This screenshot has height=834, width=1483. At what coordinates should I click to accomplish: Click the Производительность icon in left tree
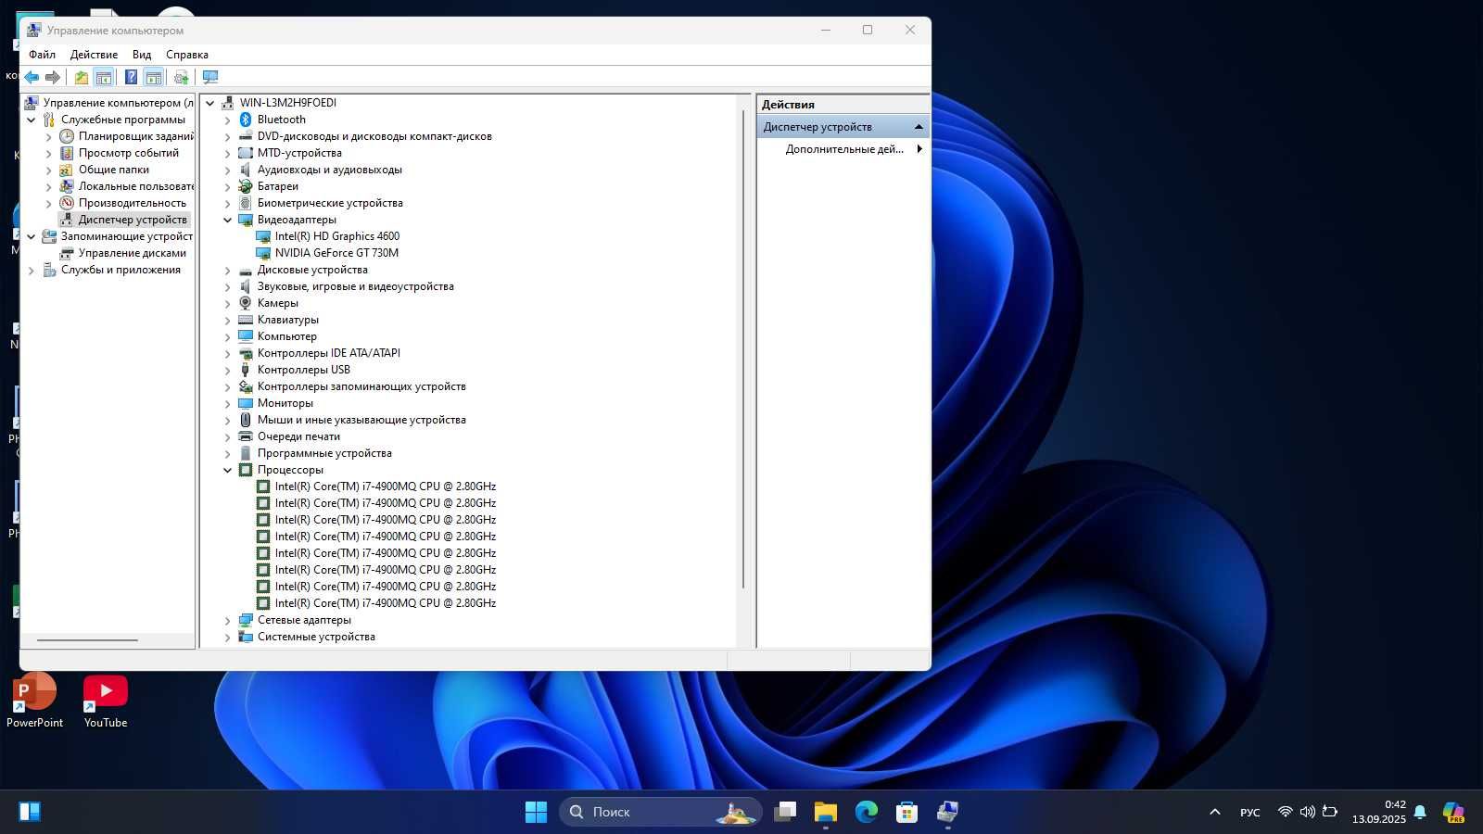tap(67, 203)
